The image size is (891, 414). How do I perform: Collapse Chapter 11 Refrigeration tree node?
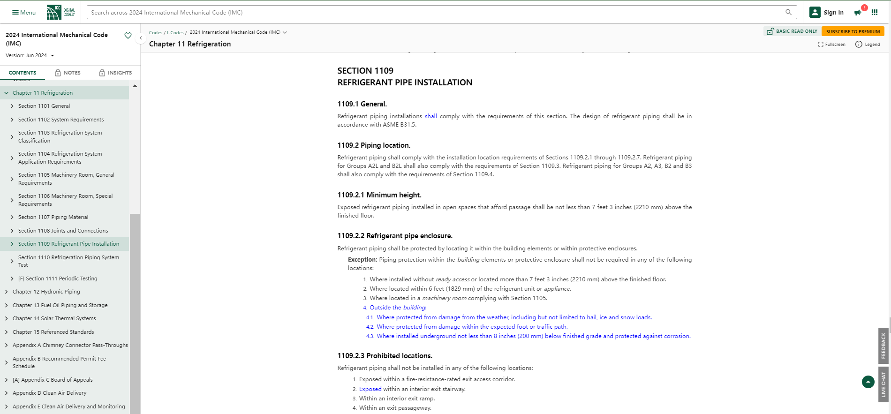[7, 93]
